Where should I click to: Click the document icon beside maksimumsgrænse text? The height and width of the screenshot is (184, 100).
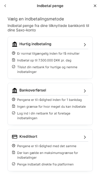click(x=14, y=152)
